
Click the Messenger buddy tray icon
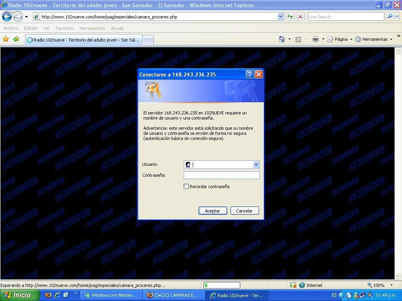coord(356,295)
